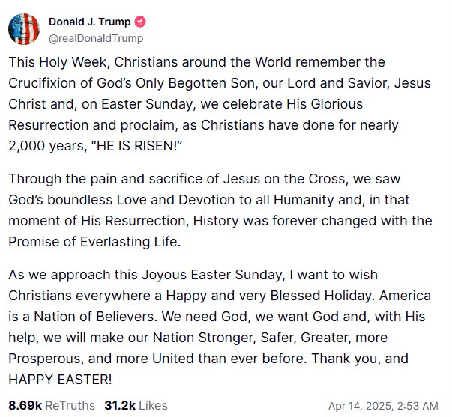Click the pink verified badge icon

pyautogui.click(x=140, y=22)
